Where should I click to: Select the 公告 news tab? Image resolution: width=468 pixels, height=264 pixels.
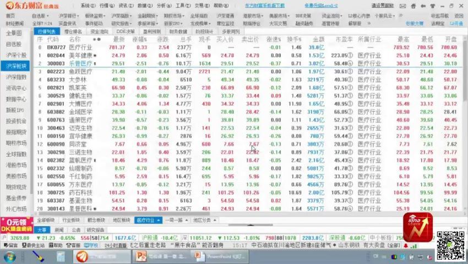pyautogui.click(x=76, y=230)
